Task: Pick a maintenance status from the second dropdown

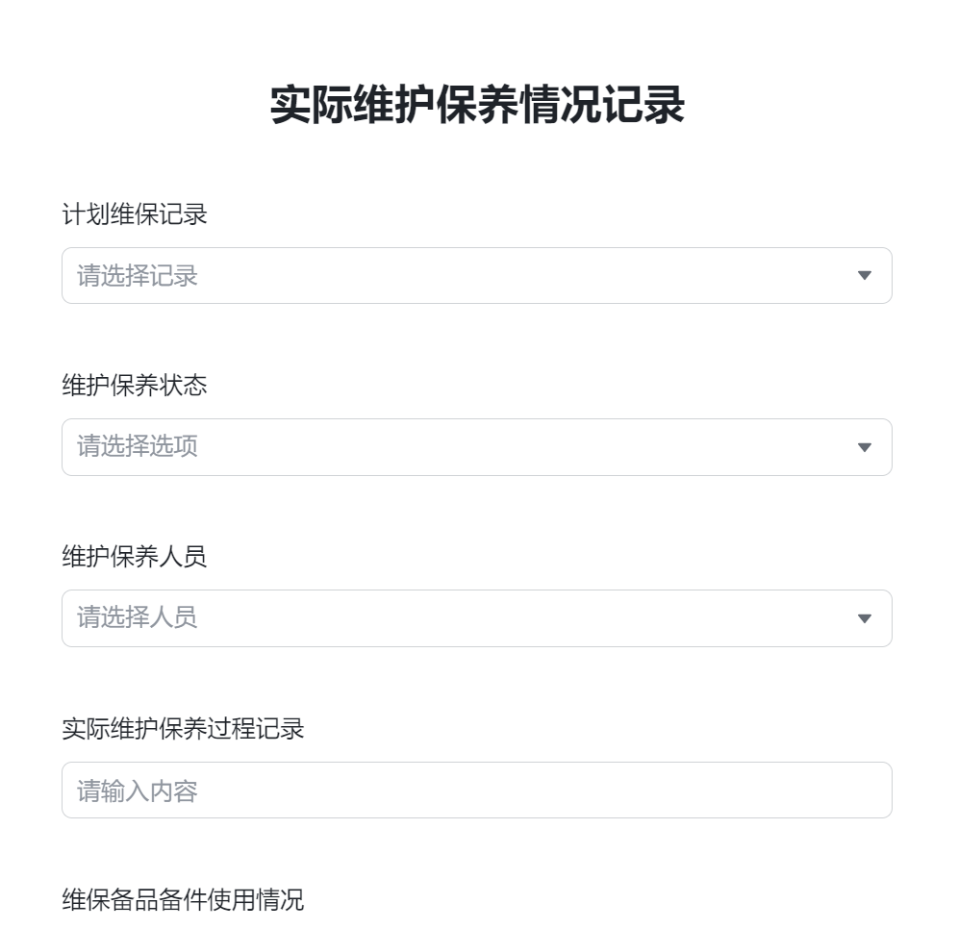Action: pos(476,447)
